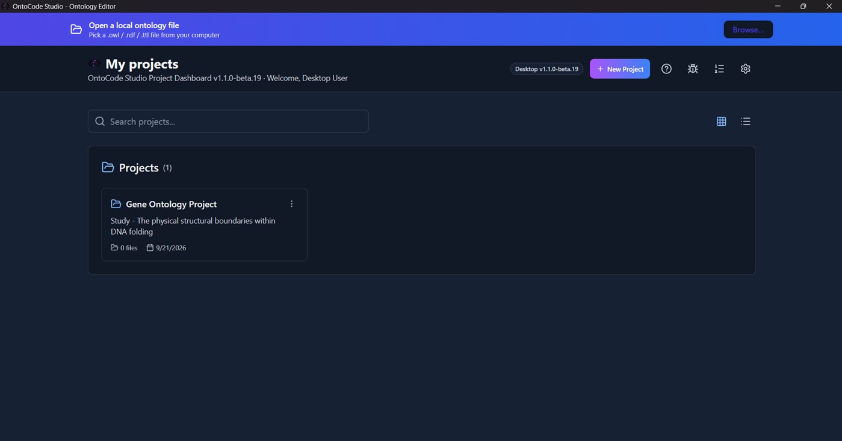Focus the Search projects field
Image resolution: width=842 pixels, height=441 pixels.
228,121
